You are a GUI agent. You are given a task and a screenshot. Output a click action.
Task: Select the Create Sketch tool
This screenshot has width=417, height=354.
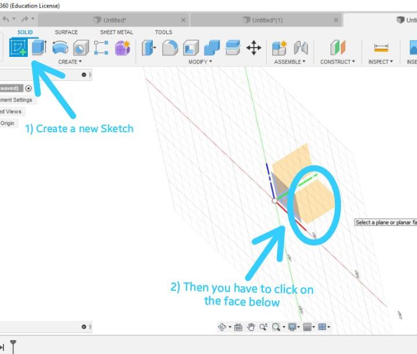pyautogui.click(x=19, y=48)
